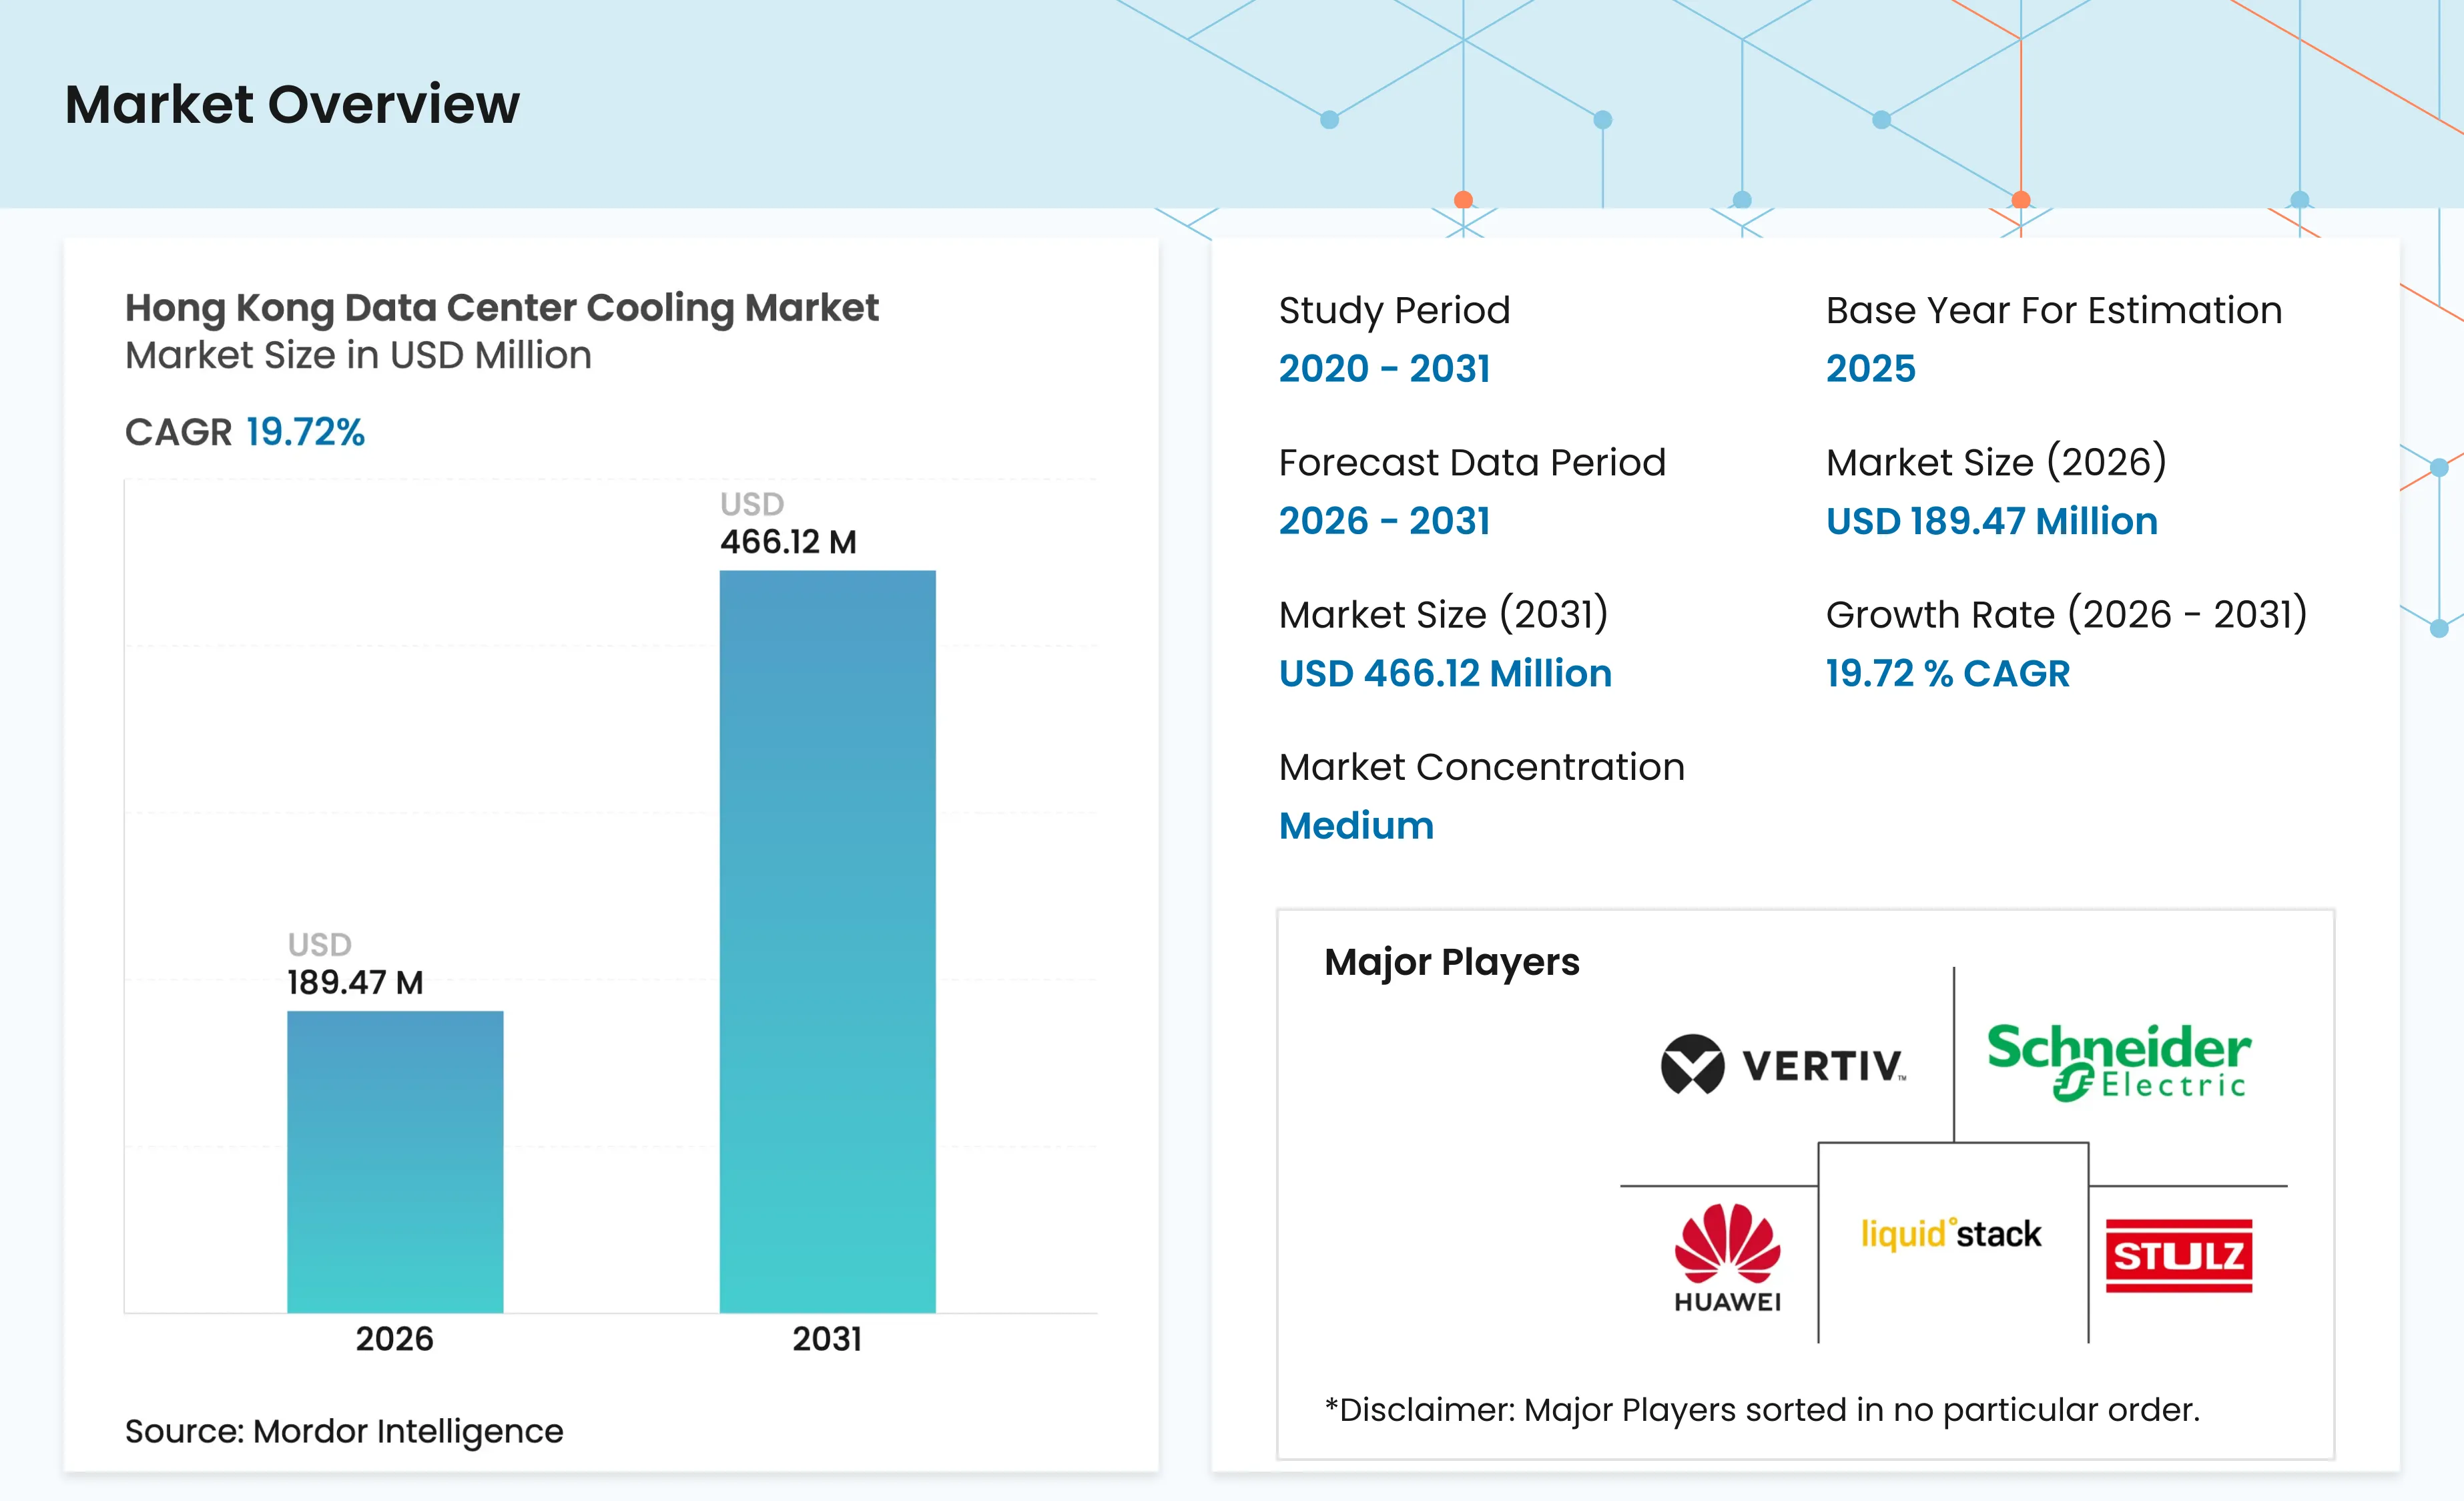Click the Vertiv logo

tap(1784, 1065)
